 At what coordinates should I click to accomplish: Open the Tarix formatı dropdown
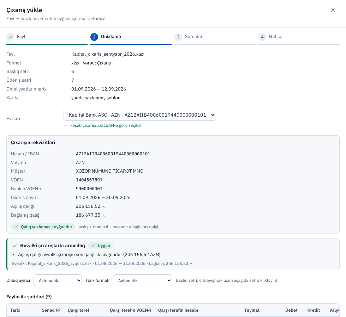click(x=143, y=280)
